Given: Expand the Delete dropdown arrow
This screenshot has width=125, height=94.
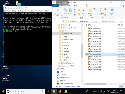Looking at the screenshot, I should click(x=85, y=10).
